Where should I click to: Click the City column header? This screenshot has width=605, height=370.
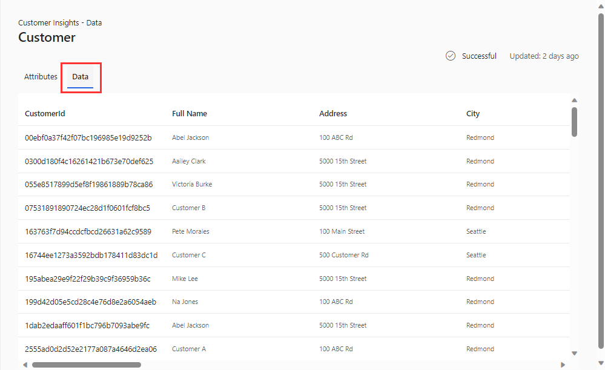[x=473, y=114]
